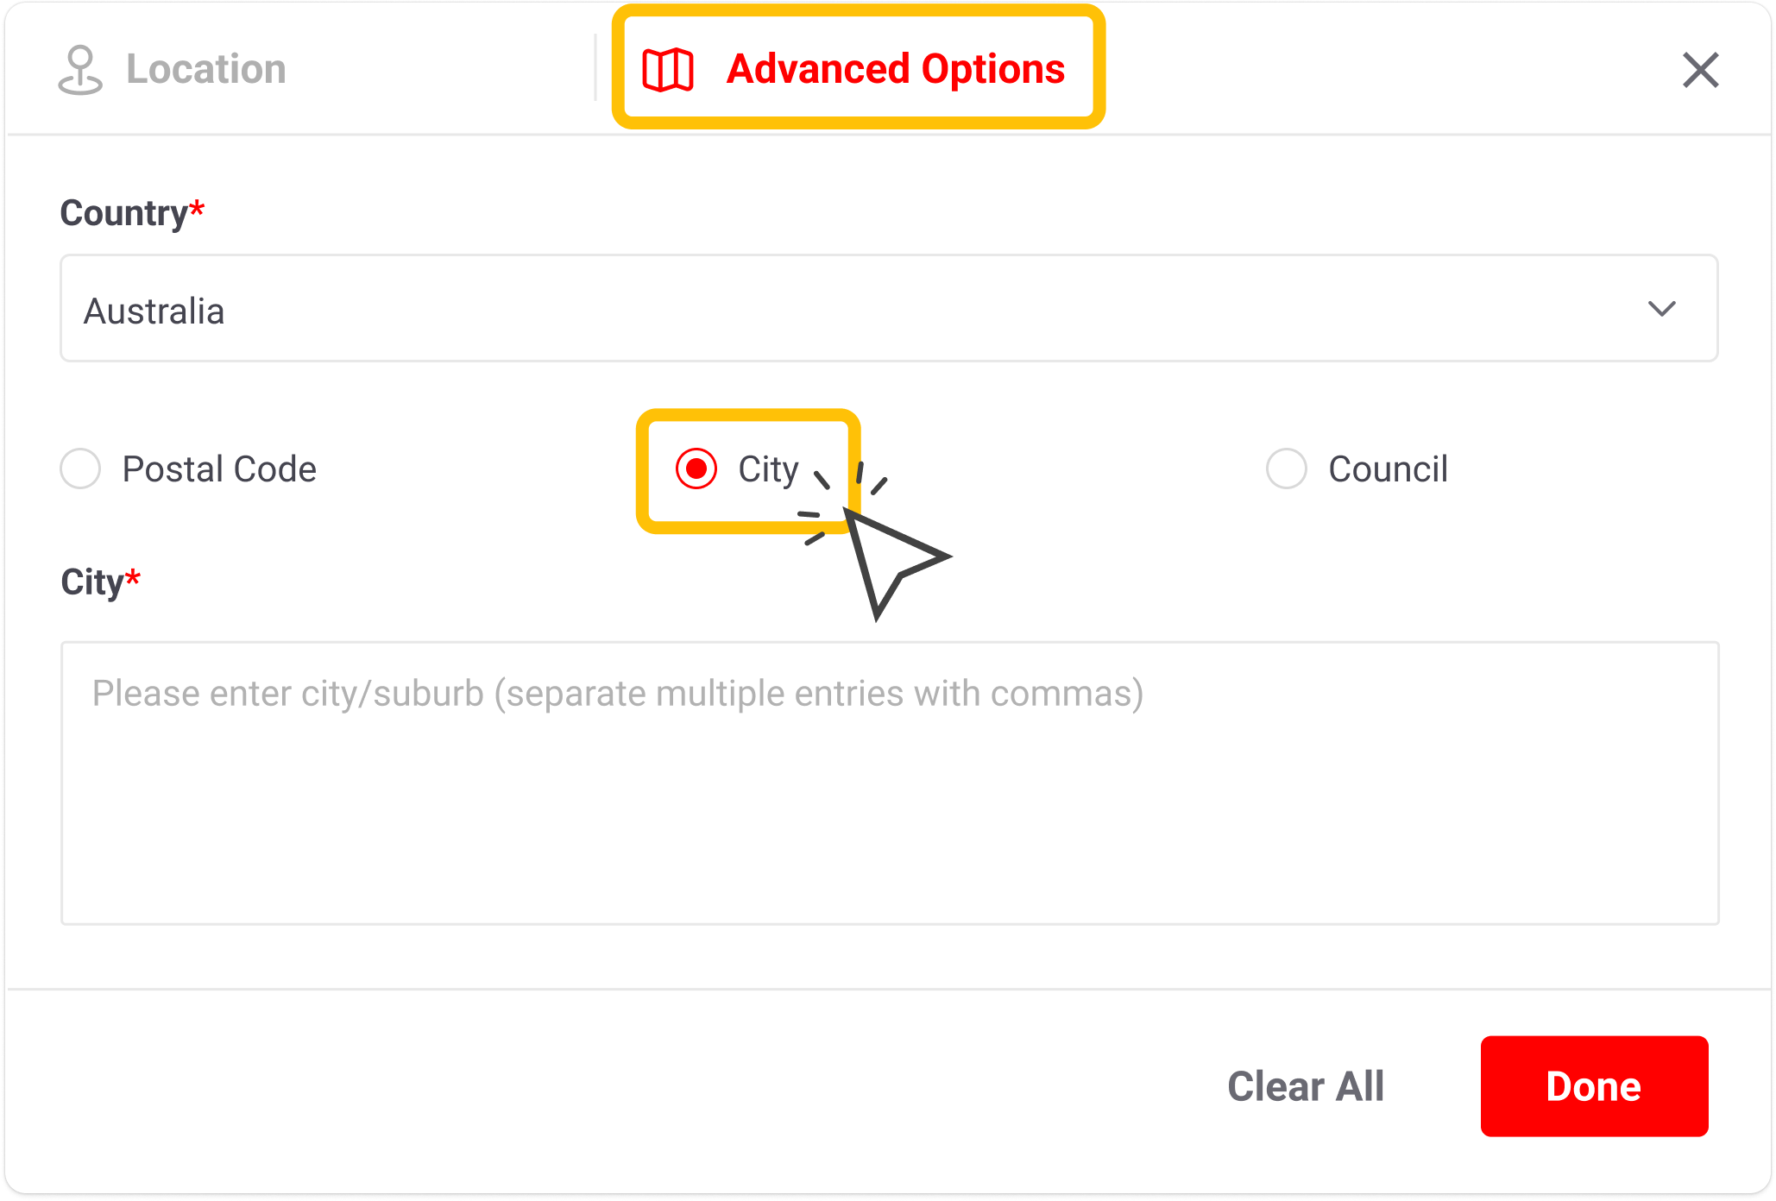Select the City radio button
This screenshot has width=1776, height=1201.
696,468
